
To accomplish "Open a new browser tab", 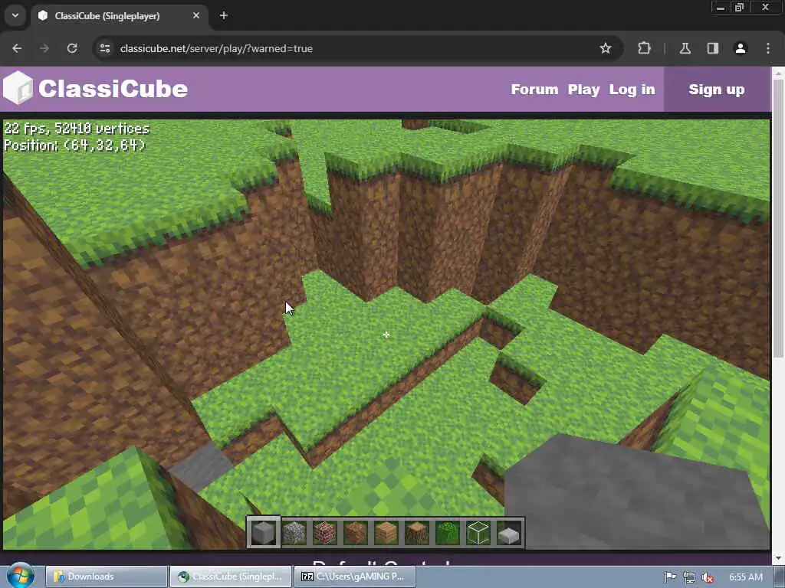I will pyautogui.click(x=224, y=16).
